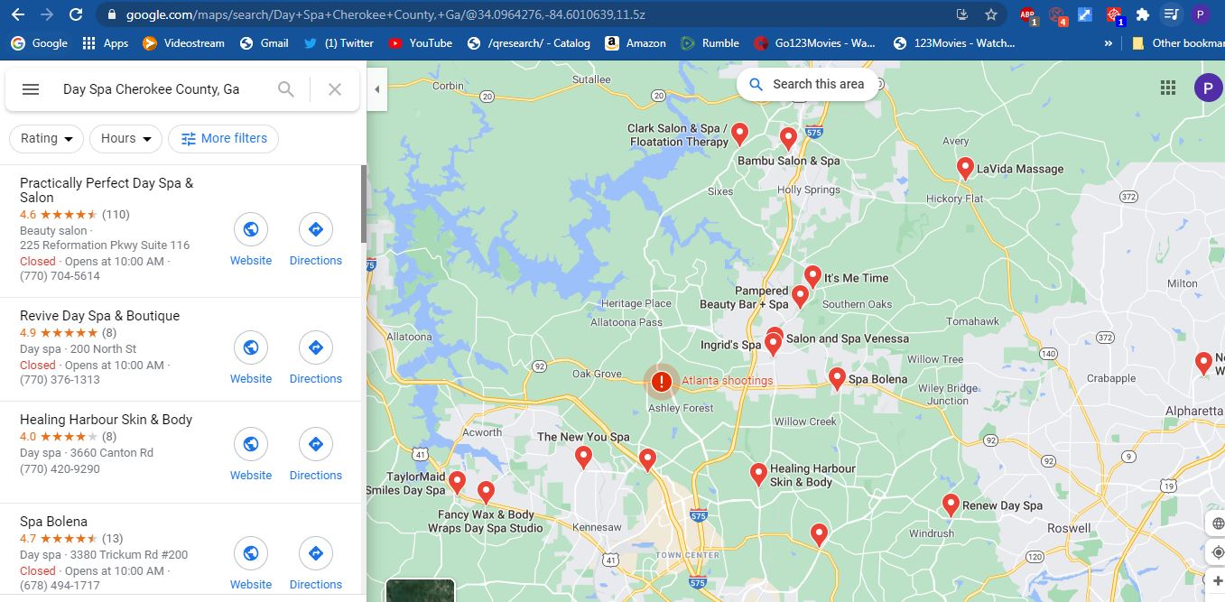Open the satellite layer thumbnail
Screen dimensions: 1225x602
coord(420,590)
